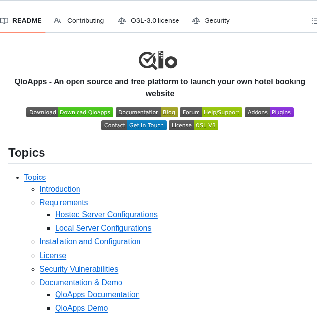Viewport: 317px width, 317px height.
Task: Open the QloApps Demo link
Action: [x=81, y=308]
